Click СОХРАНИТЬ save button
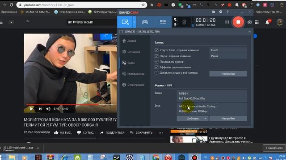The width and height of the screenshot is (286, 160). pos(141,133)
